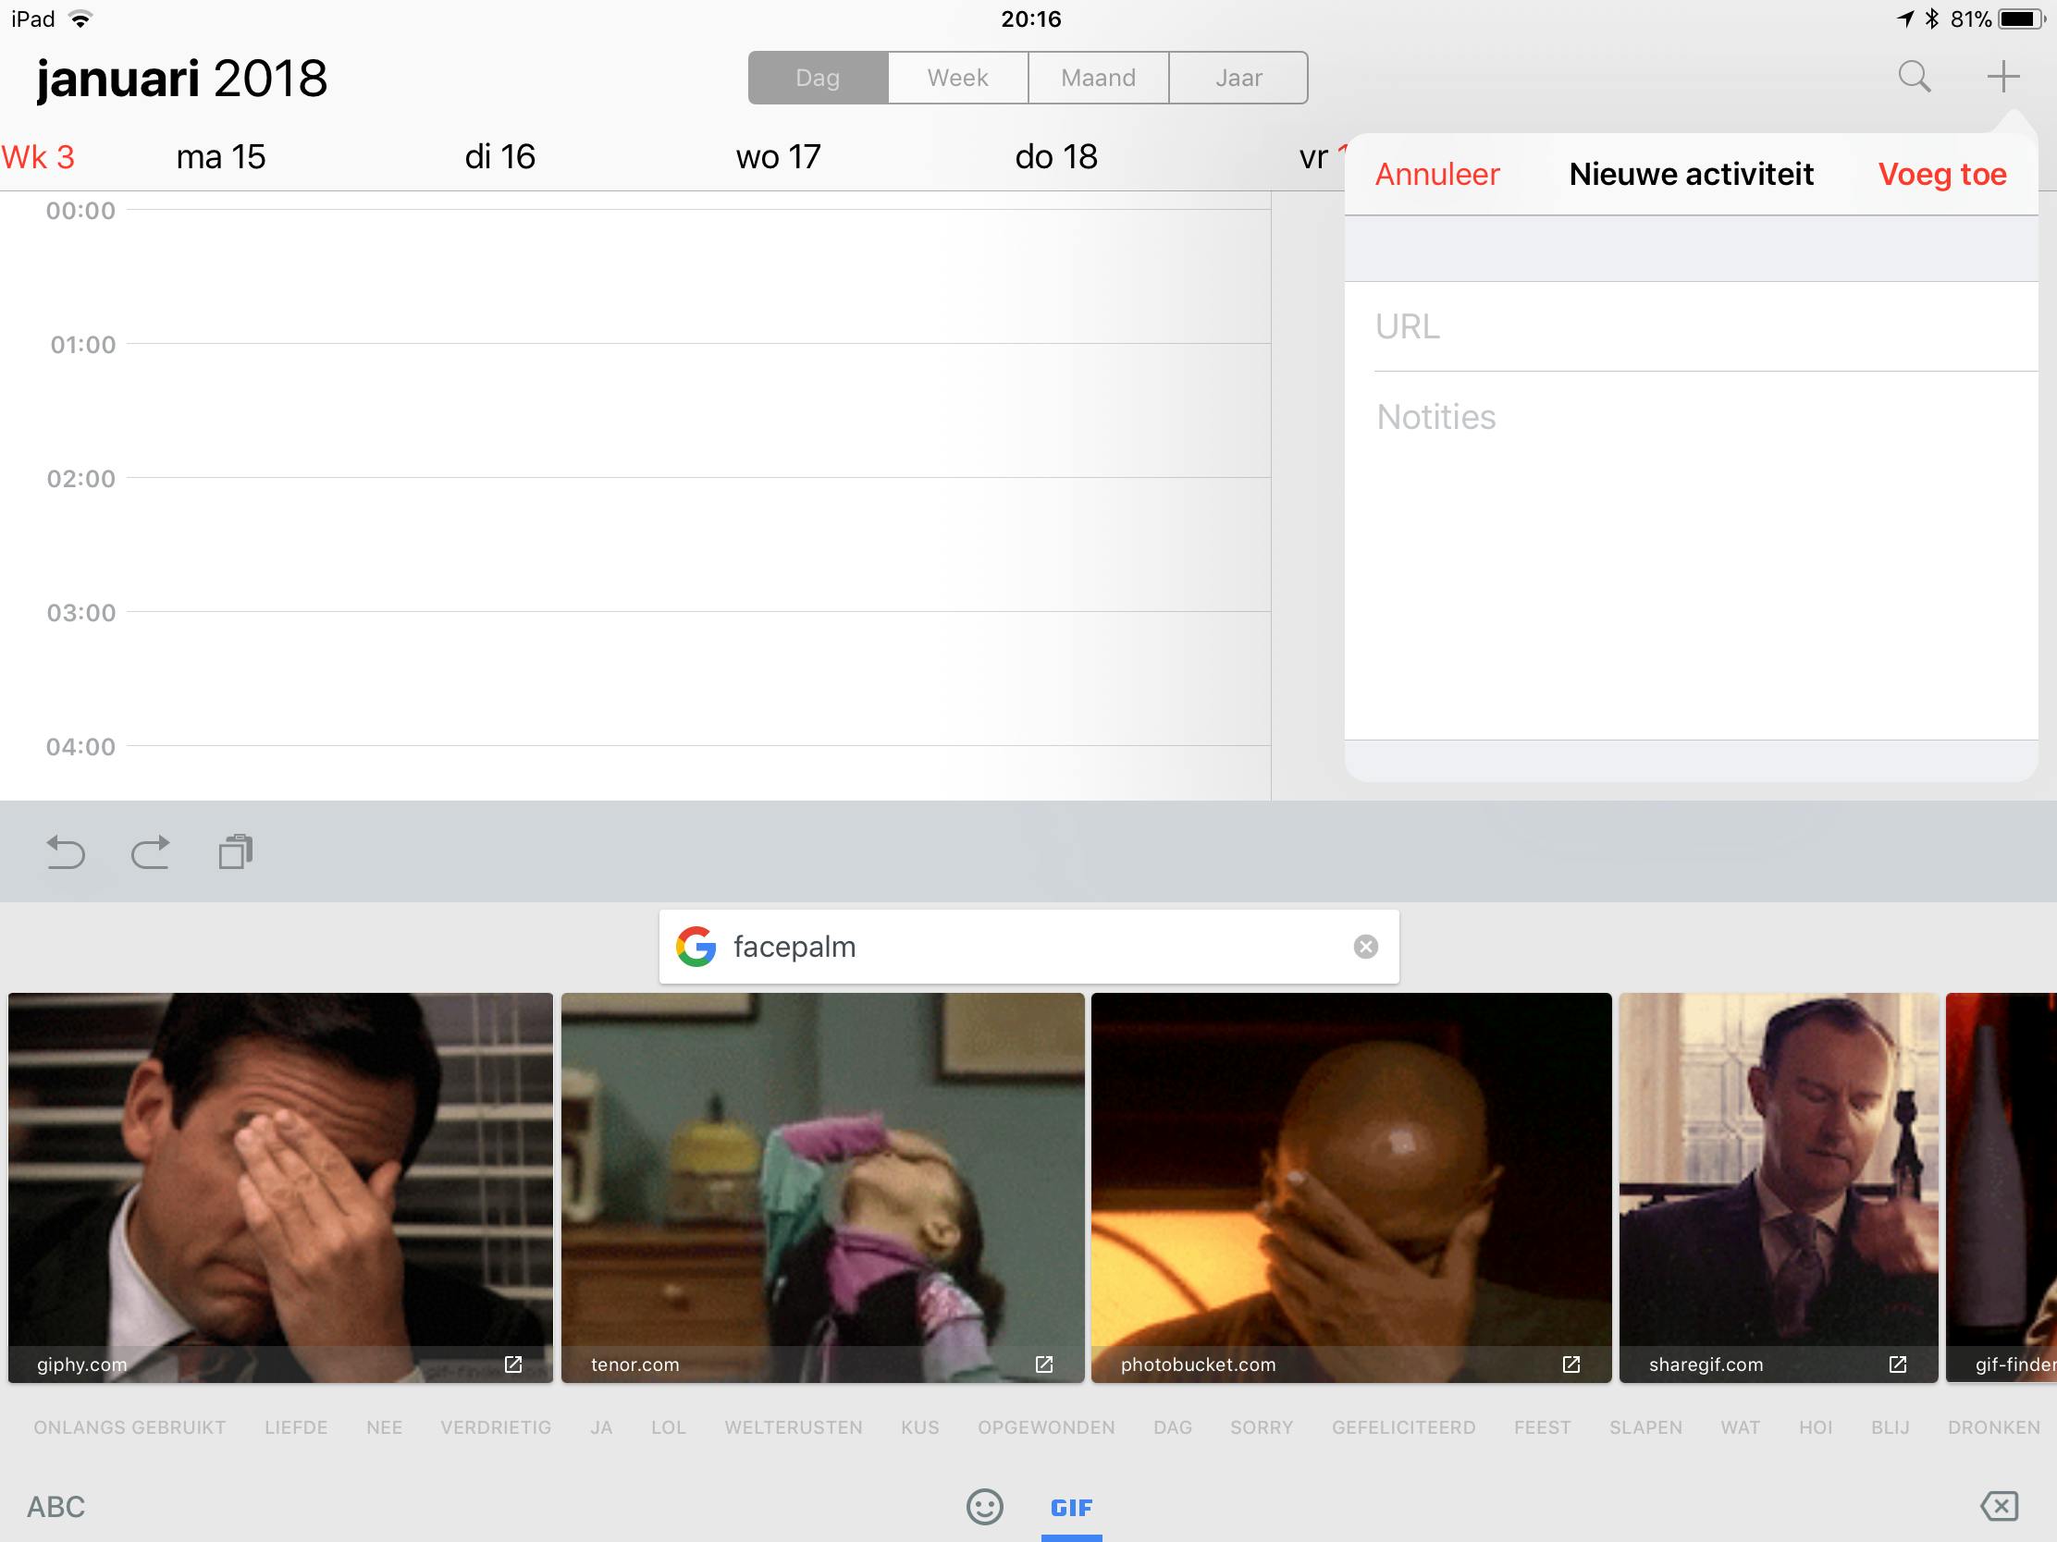Viewport: 2057px width, 1542px height.
Task: Switch to Week view
Action: click(x=958, y=78)
